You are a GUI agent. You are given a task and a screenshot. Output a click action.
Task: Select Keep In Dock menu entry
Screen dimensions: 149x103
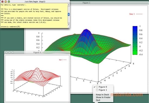(102, 95)
